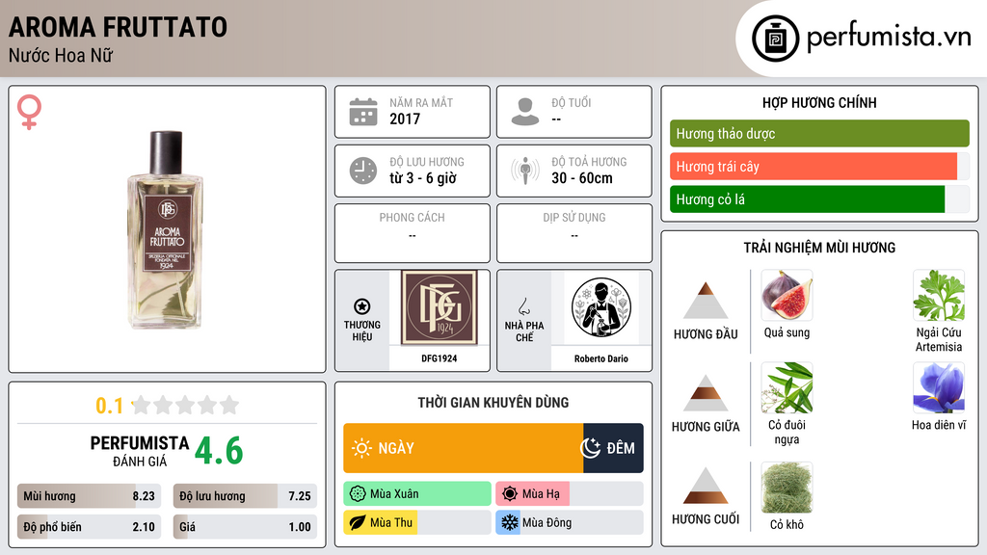
Task: Click the longevity value từ 3 - 6 giờ
Action: tap(423, 178)
